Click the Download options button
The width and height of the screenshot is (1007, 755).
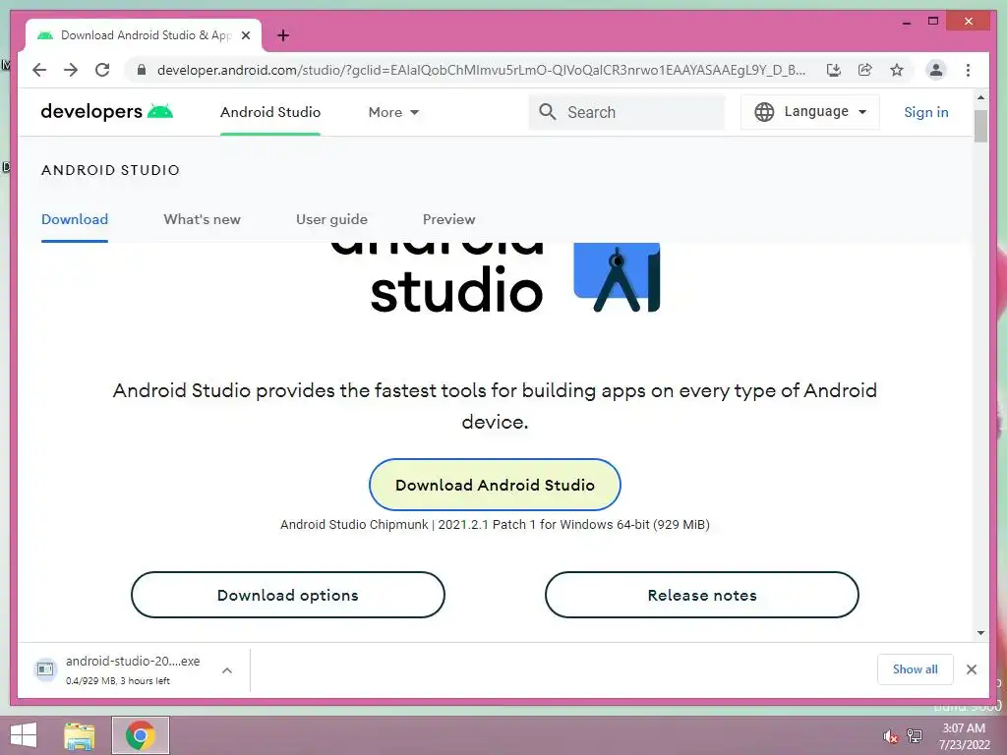[x=288, y=595]
